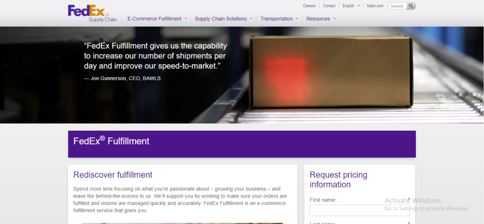Focus the Search text box
The width and height of the screenshot is (484, 224).
(397, 6)
